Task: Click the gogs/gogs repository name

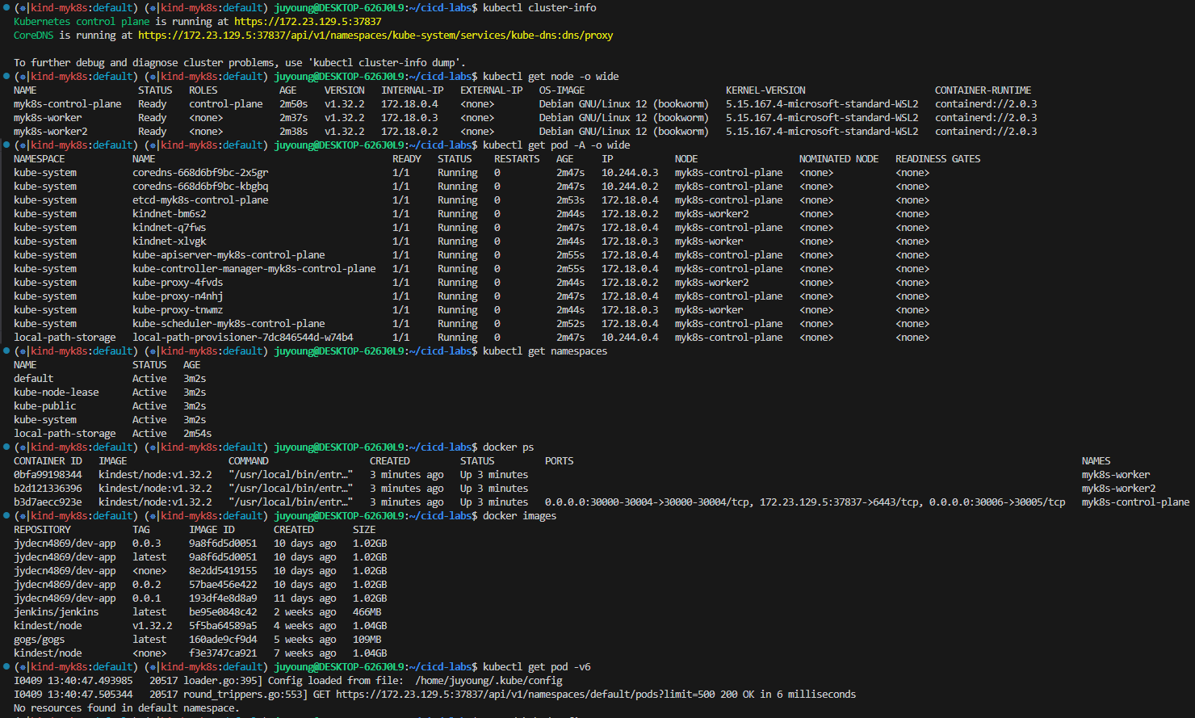Action: [x=39, y=640]
